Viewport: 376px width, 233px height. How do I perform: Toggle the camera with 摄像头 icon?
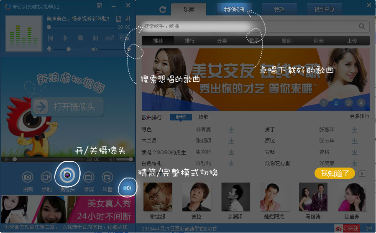[x=67, y=175]
